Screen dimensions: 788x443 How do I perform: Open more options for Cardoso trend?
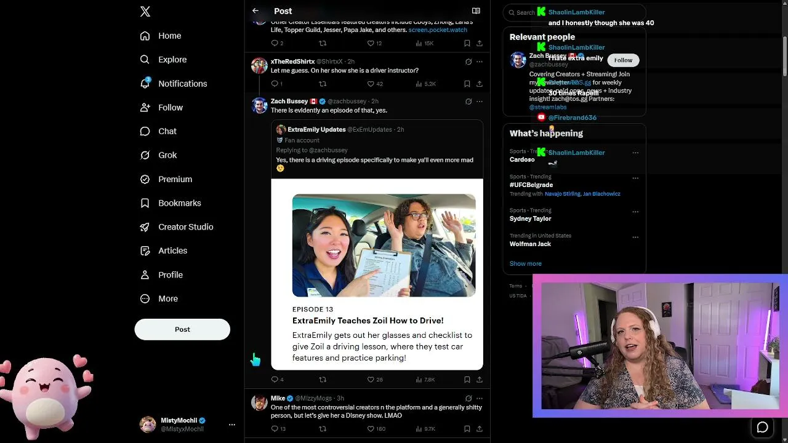tap(635, 153)
